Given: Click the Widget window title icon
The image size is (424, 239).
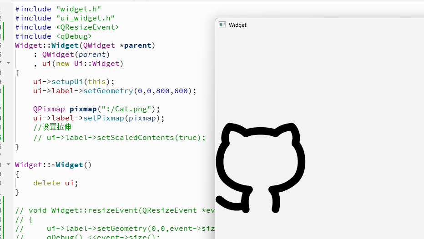Looking at the screenshot, I should point(222,25).
